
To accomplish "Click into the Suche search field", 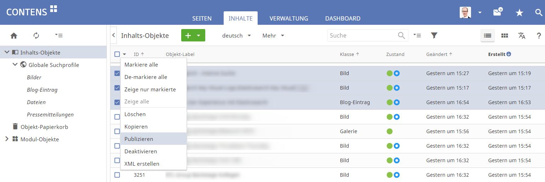I will pyautogui.click(x=363, y=35).
